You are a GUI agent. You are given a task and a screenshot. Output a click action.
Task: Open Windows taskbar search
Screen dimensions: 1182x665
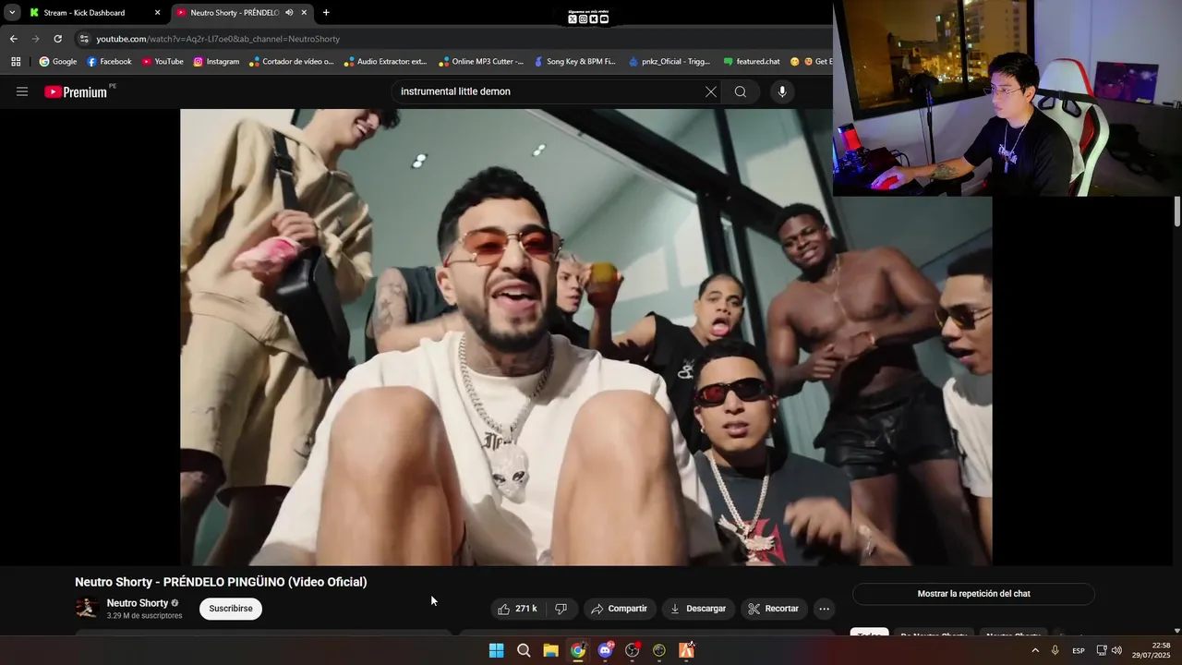pos(524,650)
